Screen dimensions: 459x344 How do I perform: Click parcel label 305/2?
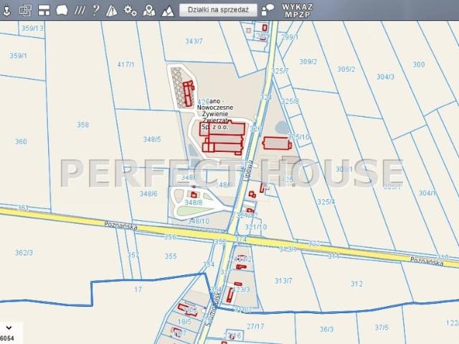click(346, 70)
